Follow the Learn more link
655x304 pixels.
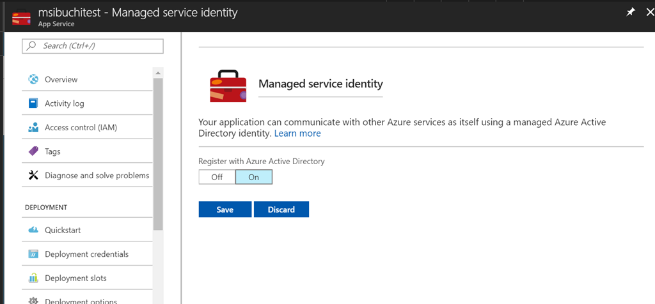tap(297, 133)
